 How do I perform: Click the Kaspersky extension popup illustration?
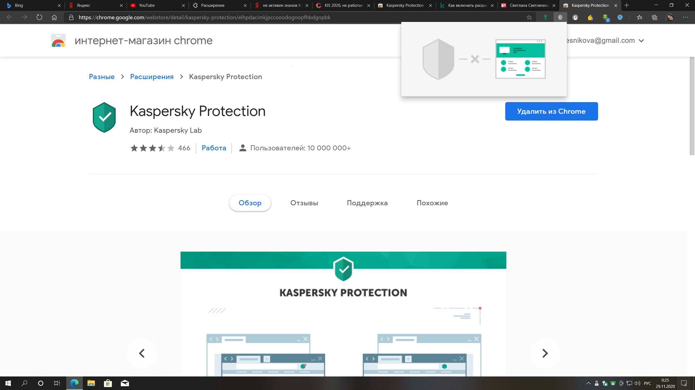(x=484, y=59)
